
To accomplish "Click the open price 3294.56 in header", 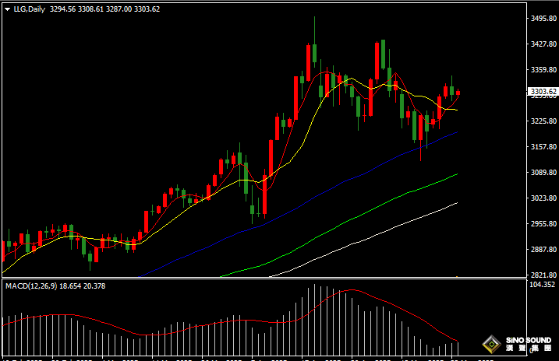I will pos(62,9).
